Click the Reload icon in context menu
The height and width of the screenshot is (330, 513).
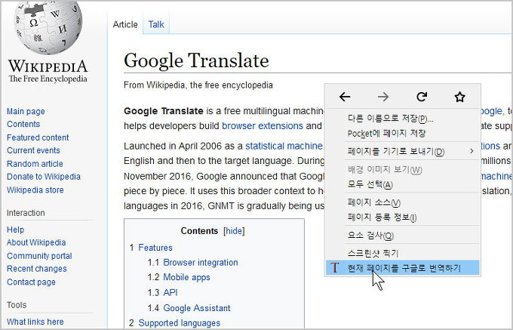[x=422, y=97]
